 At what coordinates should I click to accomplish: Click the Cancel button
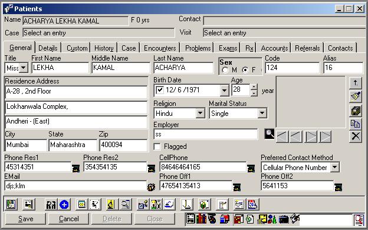coord(69,219)
